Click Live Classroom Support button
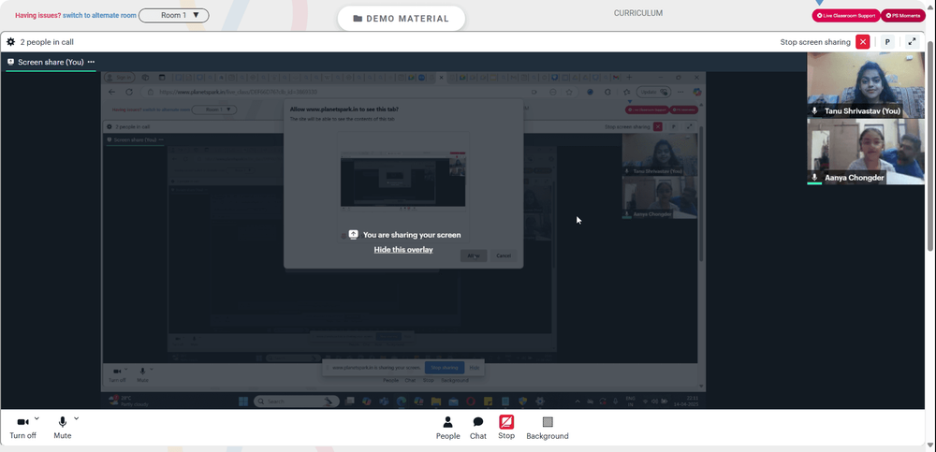 click(x=846, y=16)
